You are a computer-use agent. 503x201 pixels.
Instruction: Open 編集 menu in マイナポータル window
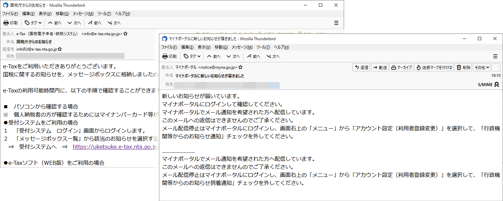point(187,47)
